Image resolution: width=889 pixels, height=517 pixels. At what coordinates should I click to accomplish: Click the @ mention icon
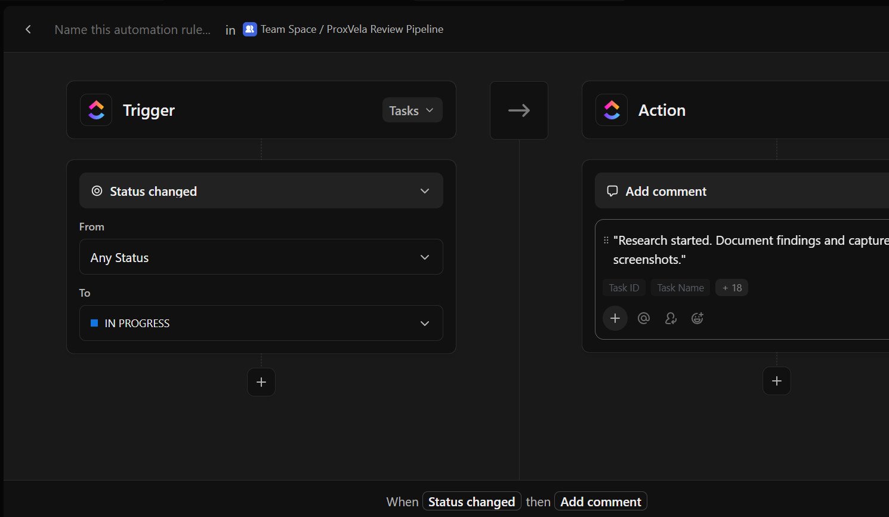click(644, 318)
